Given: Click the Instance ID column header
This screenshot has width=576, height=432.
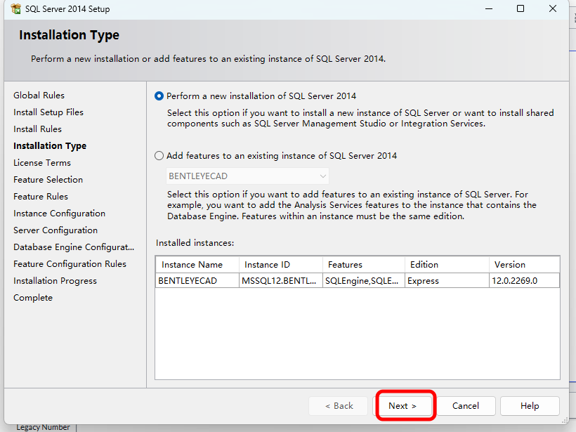Looking at the screenshot, I should coord(267,265).
